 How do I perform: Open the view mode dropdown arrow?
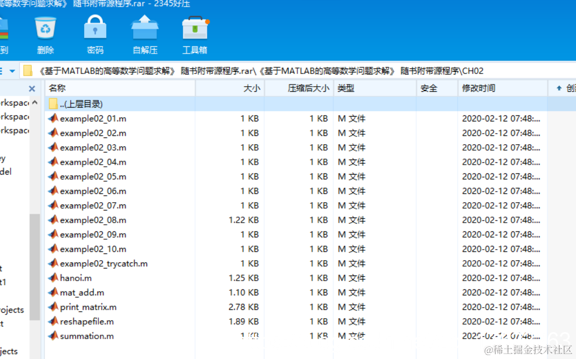[x=12, y=71]
